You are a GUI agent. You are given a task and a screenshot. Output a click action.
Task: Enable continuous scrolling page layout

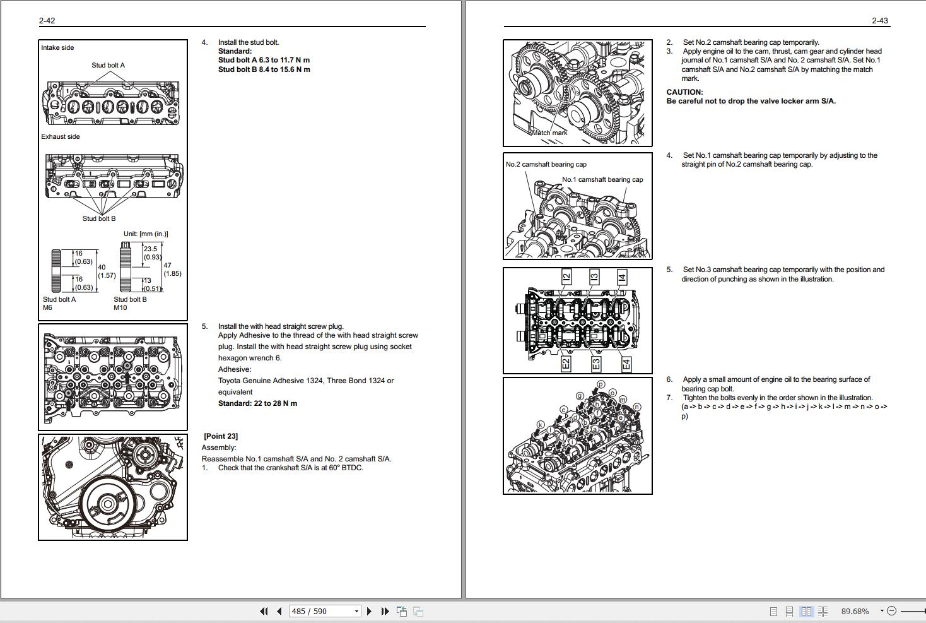point(790,611)
